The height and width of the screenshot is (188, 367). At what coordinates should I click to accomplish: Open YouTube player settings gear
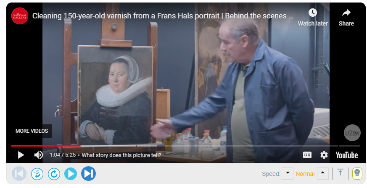324,155
